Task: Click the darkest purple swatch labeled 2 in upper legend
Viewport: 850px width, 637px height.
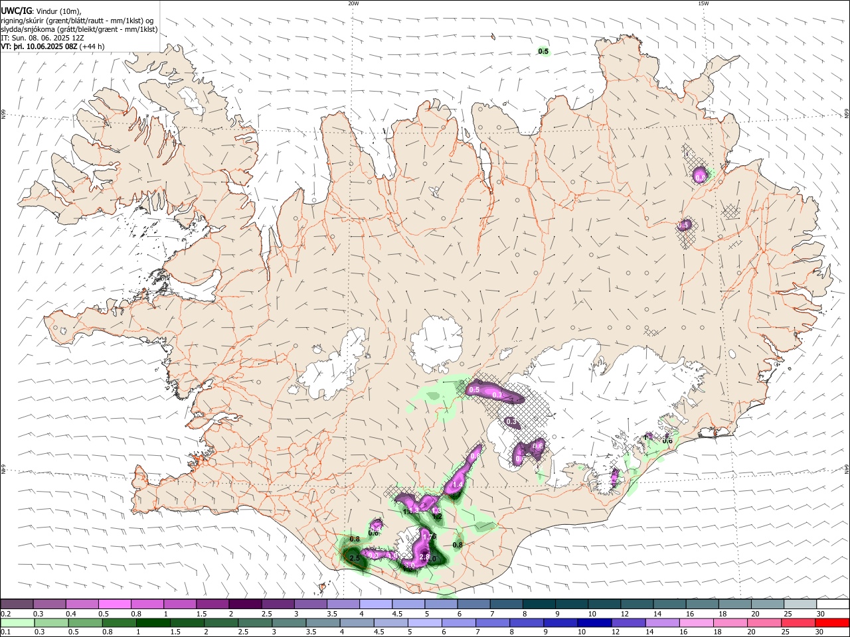Action: coord(244,604)
